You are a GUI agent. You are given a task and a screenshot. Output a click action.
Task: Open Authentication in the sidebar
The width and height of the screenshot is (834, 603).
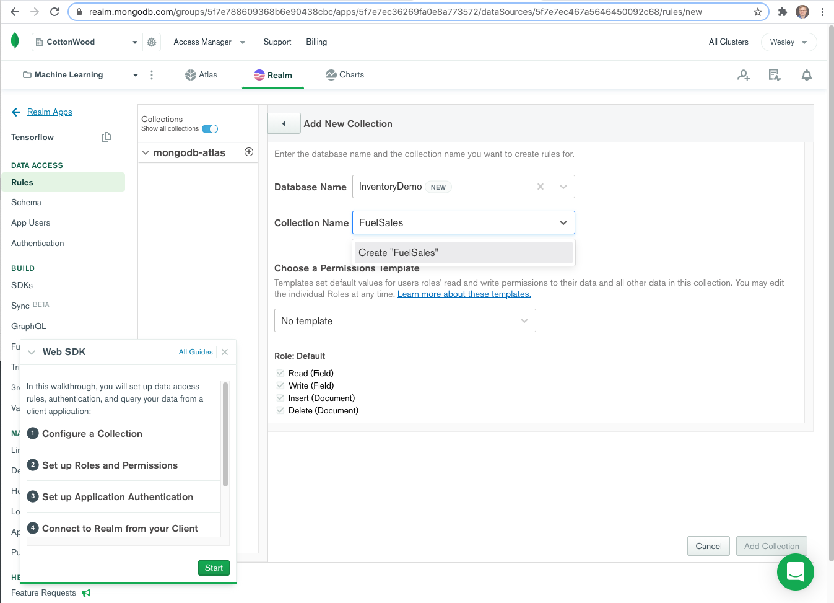point(37,244)
